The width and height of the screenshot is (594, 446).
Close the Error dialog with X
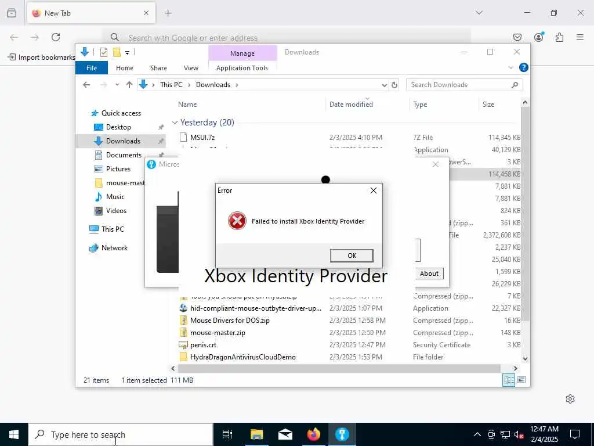373,190
